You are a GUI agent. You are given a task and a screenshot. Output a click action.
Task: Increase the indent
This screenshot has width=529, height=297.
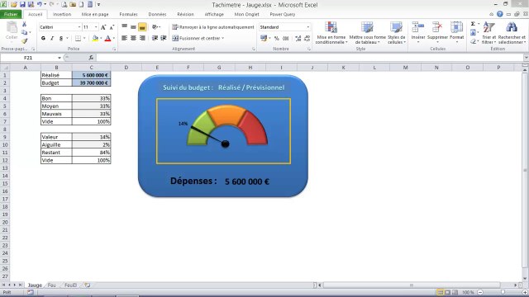click(164, 38)
